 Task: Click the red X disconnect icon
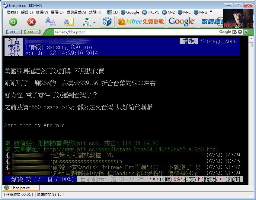click(x=31, y=22)
